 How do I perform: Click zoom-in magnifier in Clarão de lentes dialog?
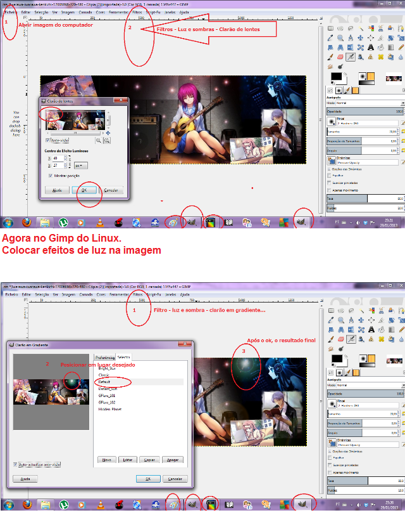[x=107, y=141]
